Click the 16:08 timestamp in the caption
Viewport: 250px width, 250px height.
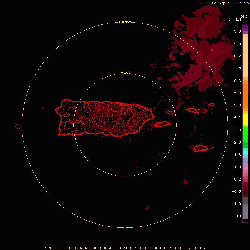pyautogui.click(x=199, y=248)
